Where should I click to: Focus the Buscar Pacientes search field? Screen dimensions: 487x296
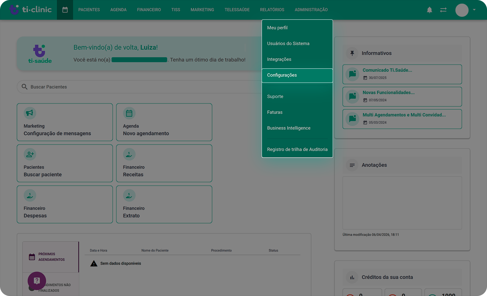pyautogui.click(x=140, y=87)
